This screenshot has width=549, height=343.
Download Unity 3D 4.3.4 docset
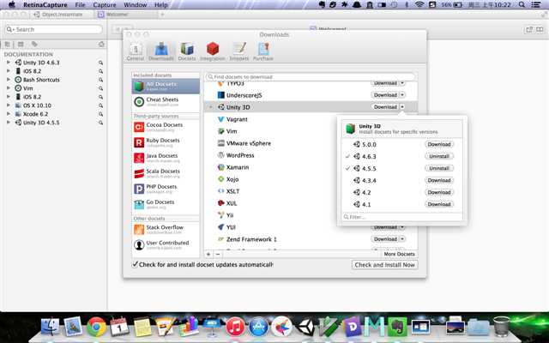pos(439,180)
